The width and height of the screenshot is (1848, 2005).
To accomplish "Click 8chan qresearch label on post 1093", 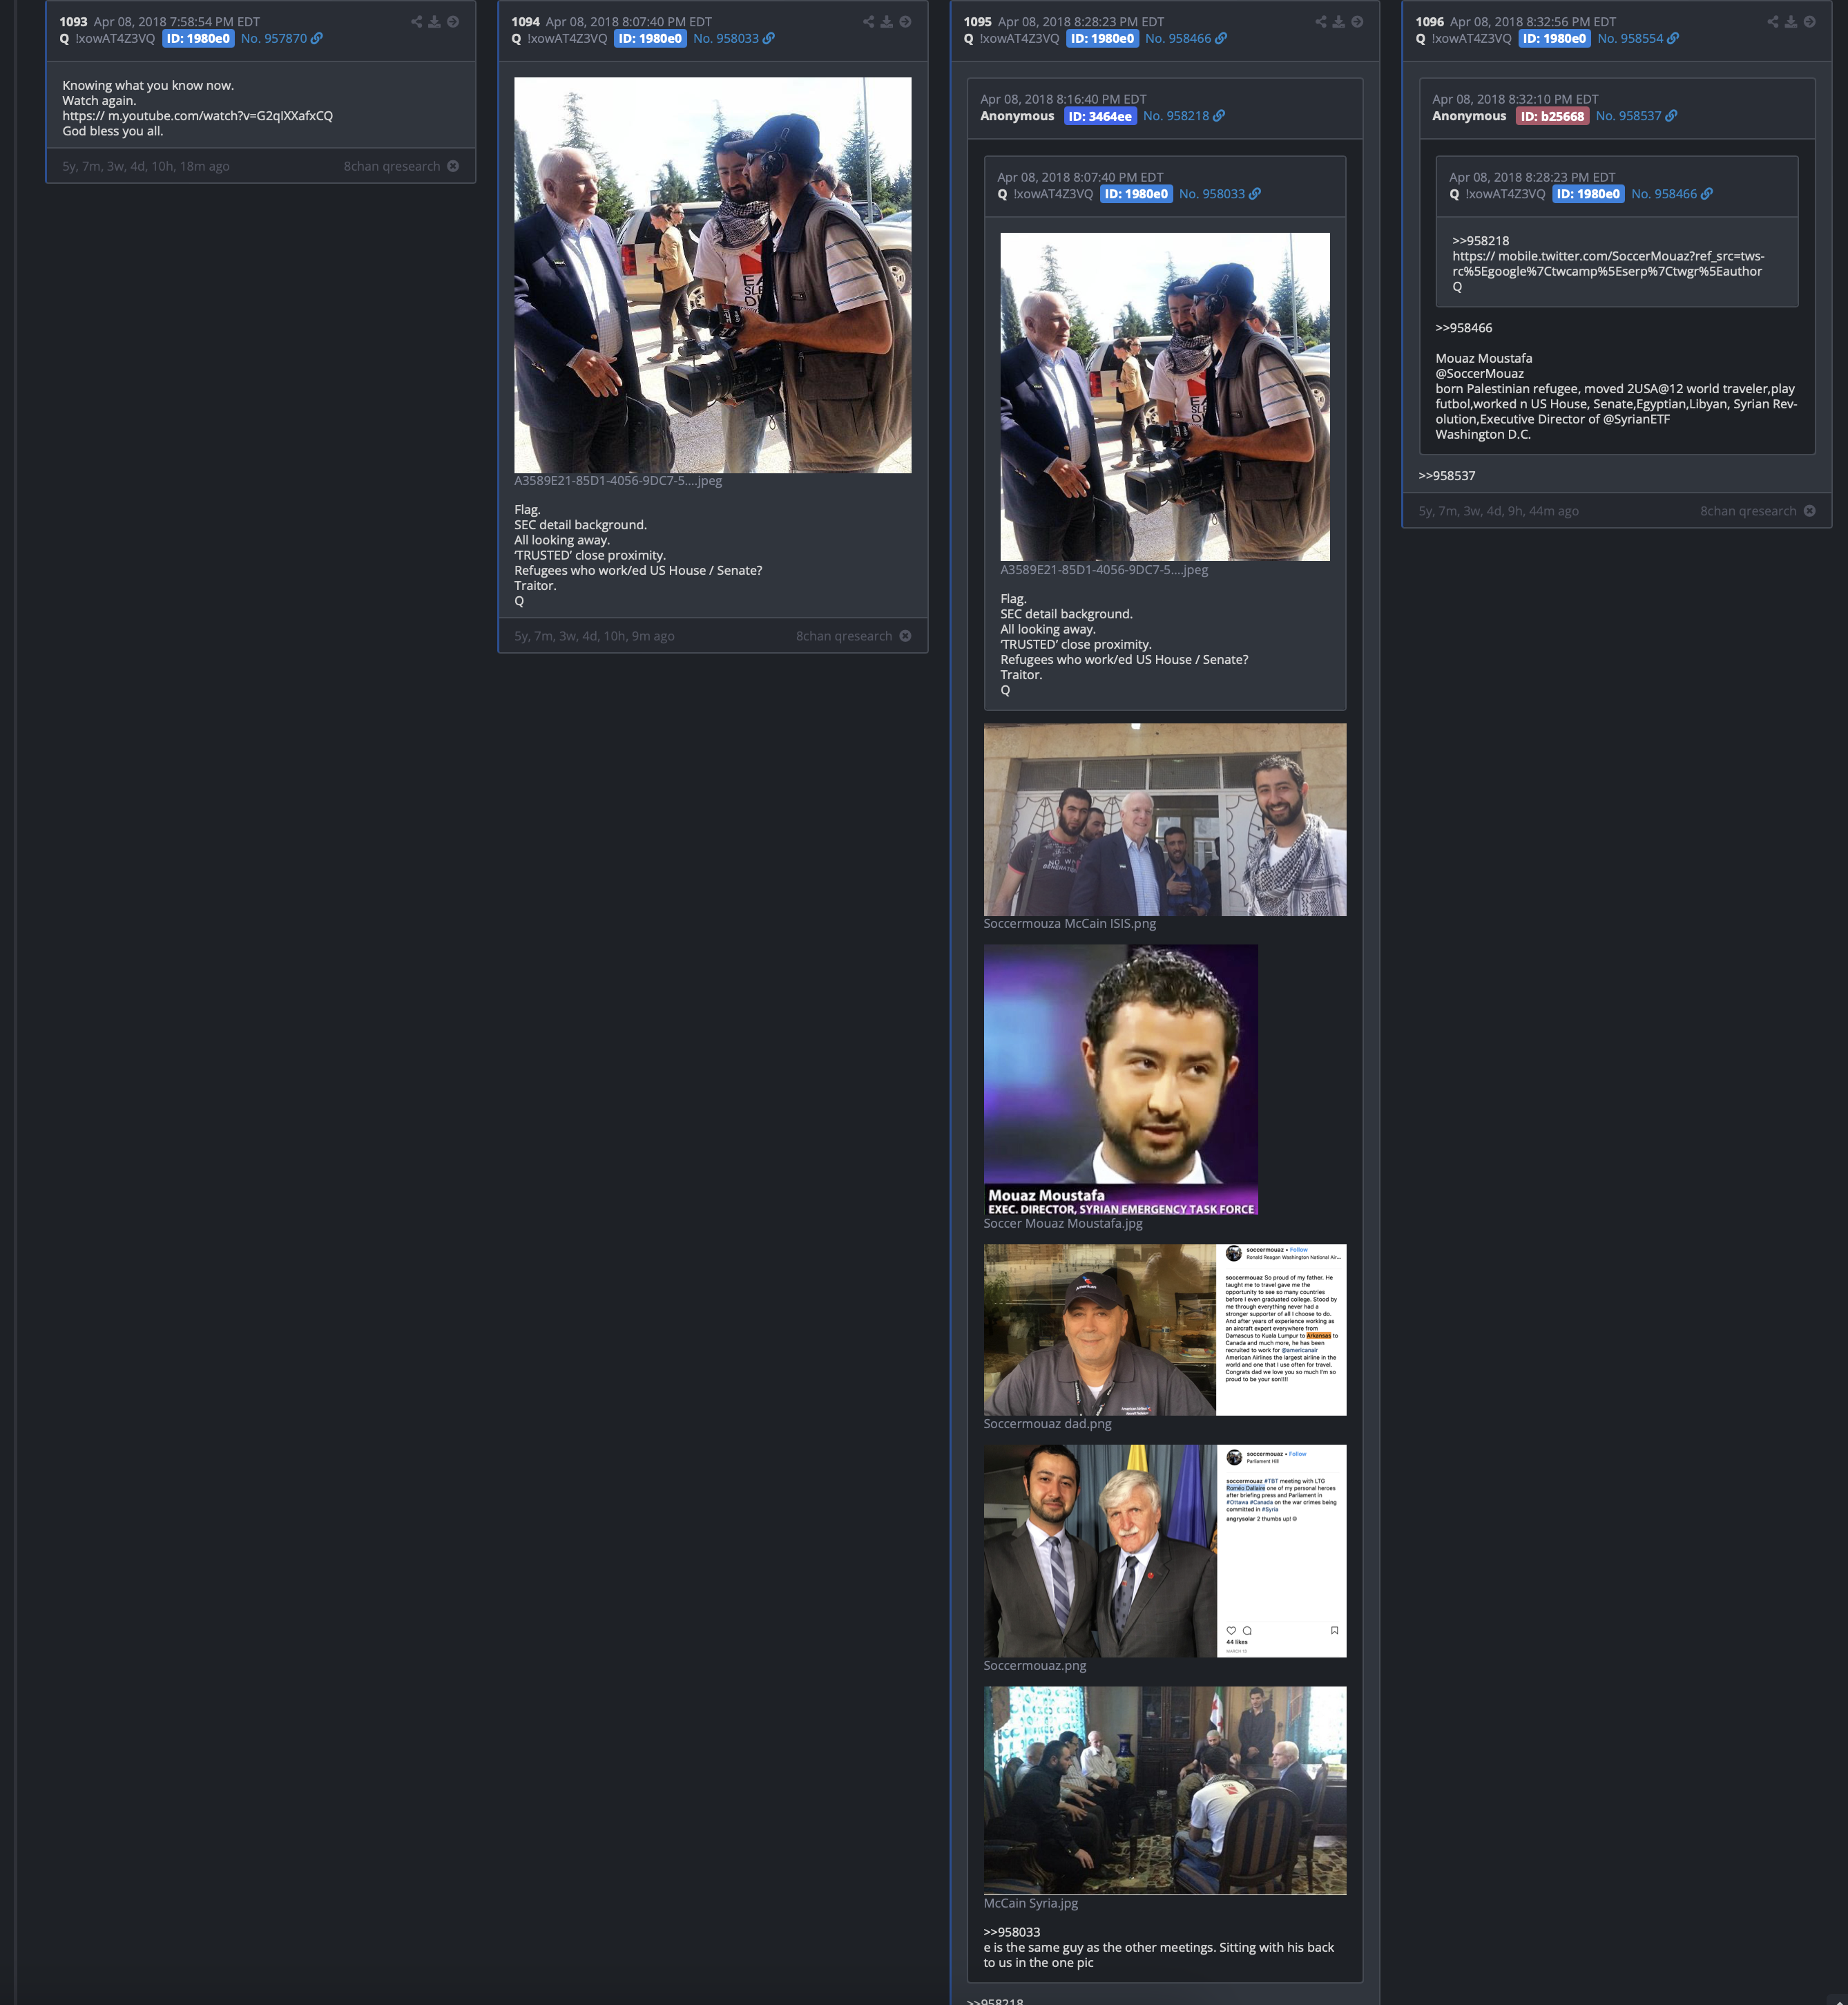I will [x=392, y=166].
